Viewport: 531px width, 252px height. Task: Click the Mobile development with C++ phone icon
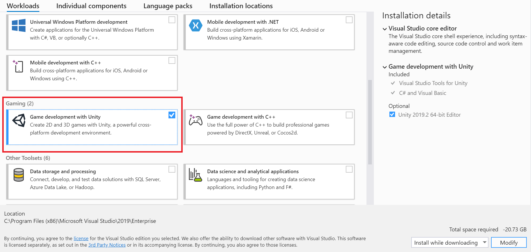(x=18, y=66)
